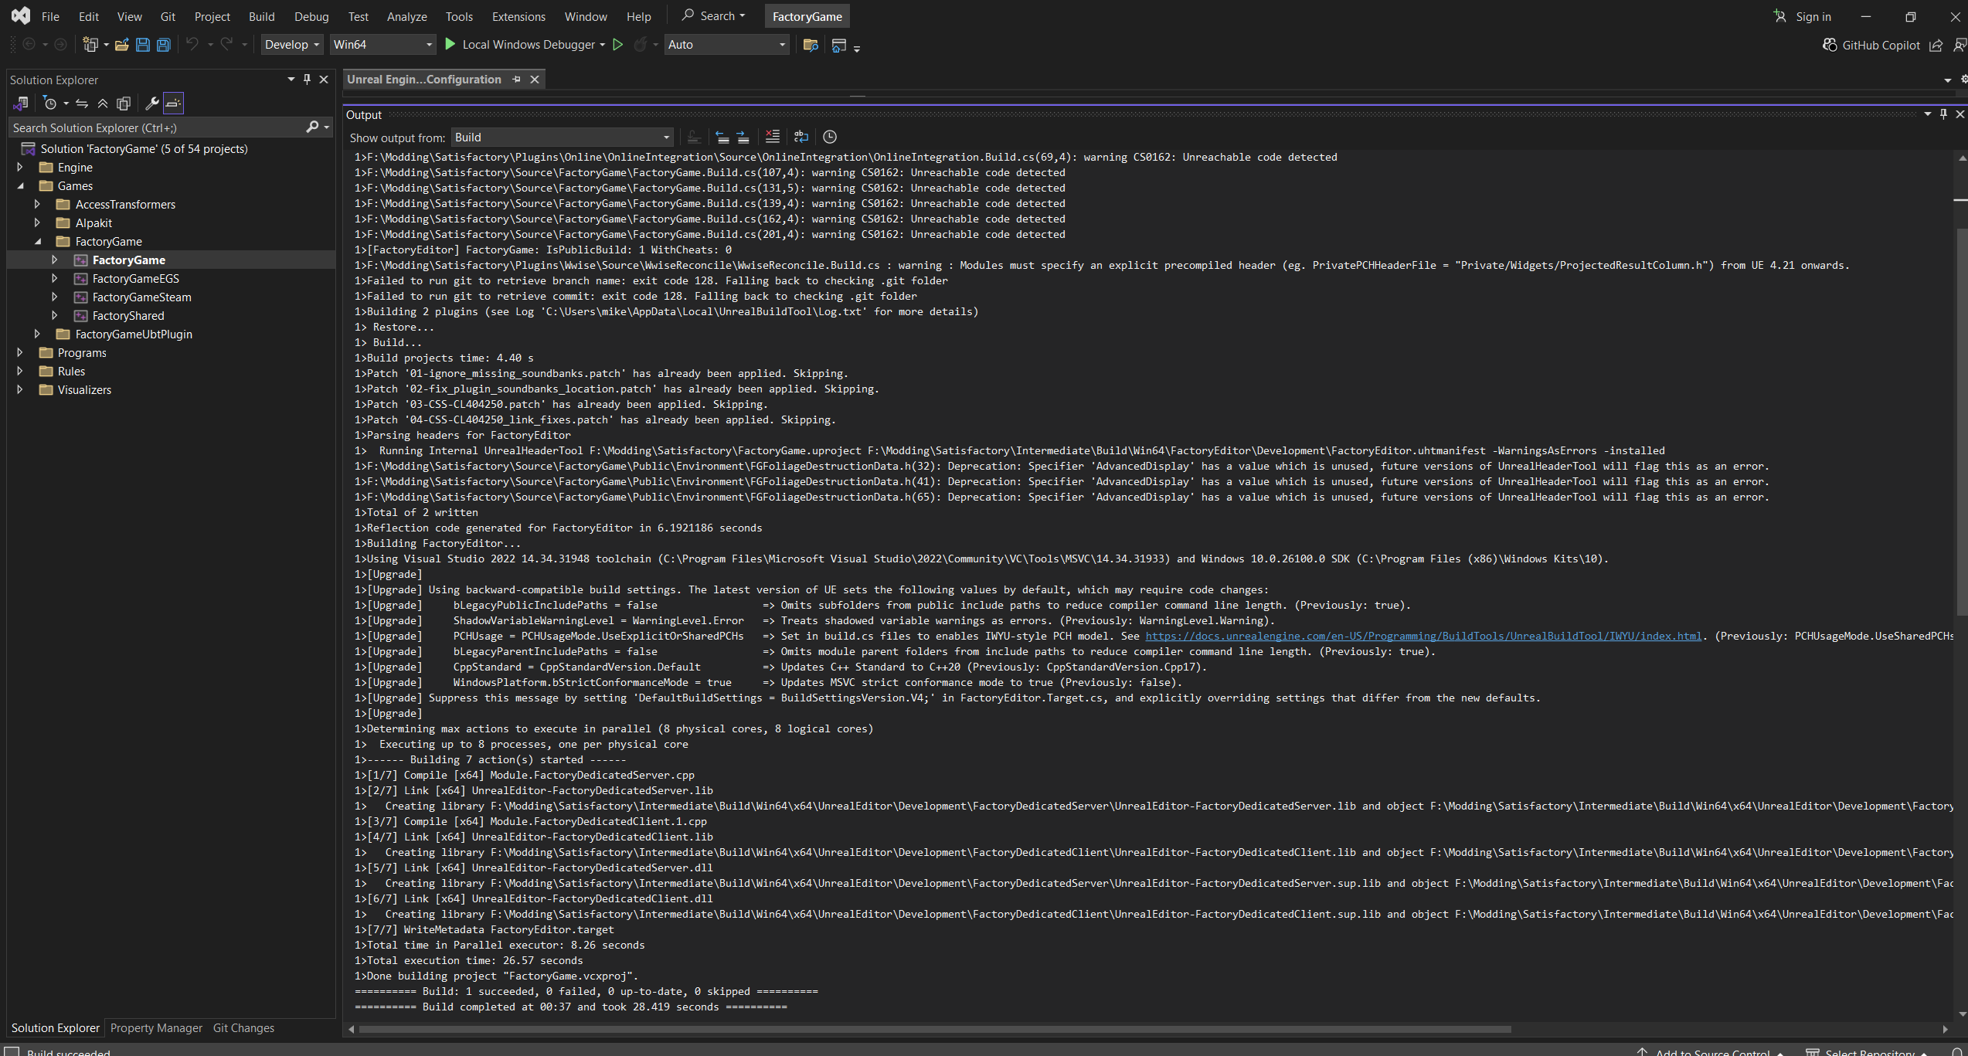Viewport: 1968px width, 1056px height.
Task: Click the Undo arrow icon
Action: click(192, 45)
